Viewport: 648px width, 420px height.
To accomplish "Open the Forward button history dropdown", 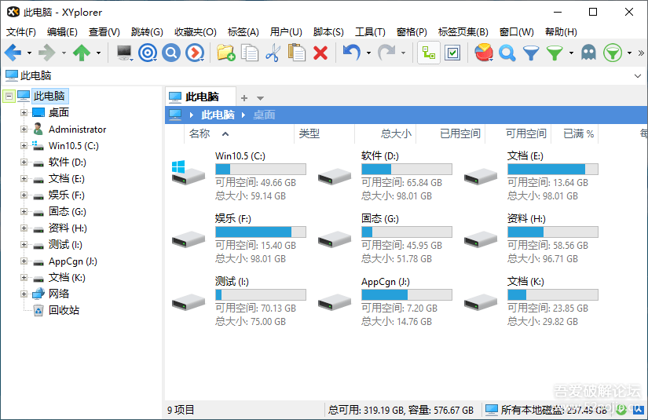I will click(64, 53).
